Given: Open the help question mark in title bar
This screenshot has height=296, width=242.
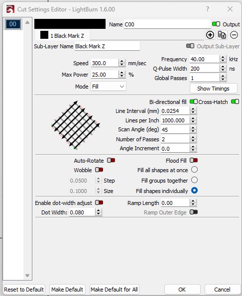Looking at the screenshot, I should pos(208,9).
